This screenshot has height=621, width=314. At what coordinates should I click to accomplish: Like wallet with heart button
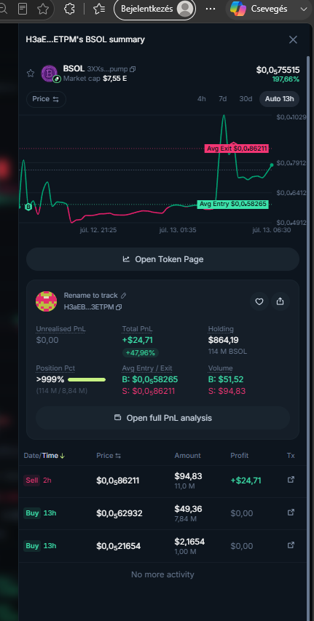[259, 301]
